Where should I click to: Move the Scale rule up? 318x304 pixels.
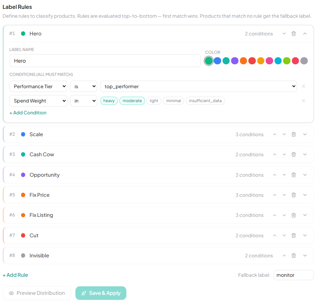[x=275, y=134]
